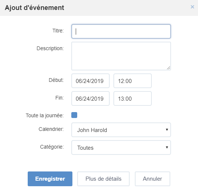The width and height of the screenshot is (198, 191).
Task: Click the Toute la journée label
Action: pos(45,115)
